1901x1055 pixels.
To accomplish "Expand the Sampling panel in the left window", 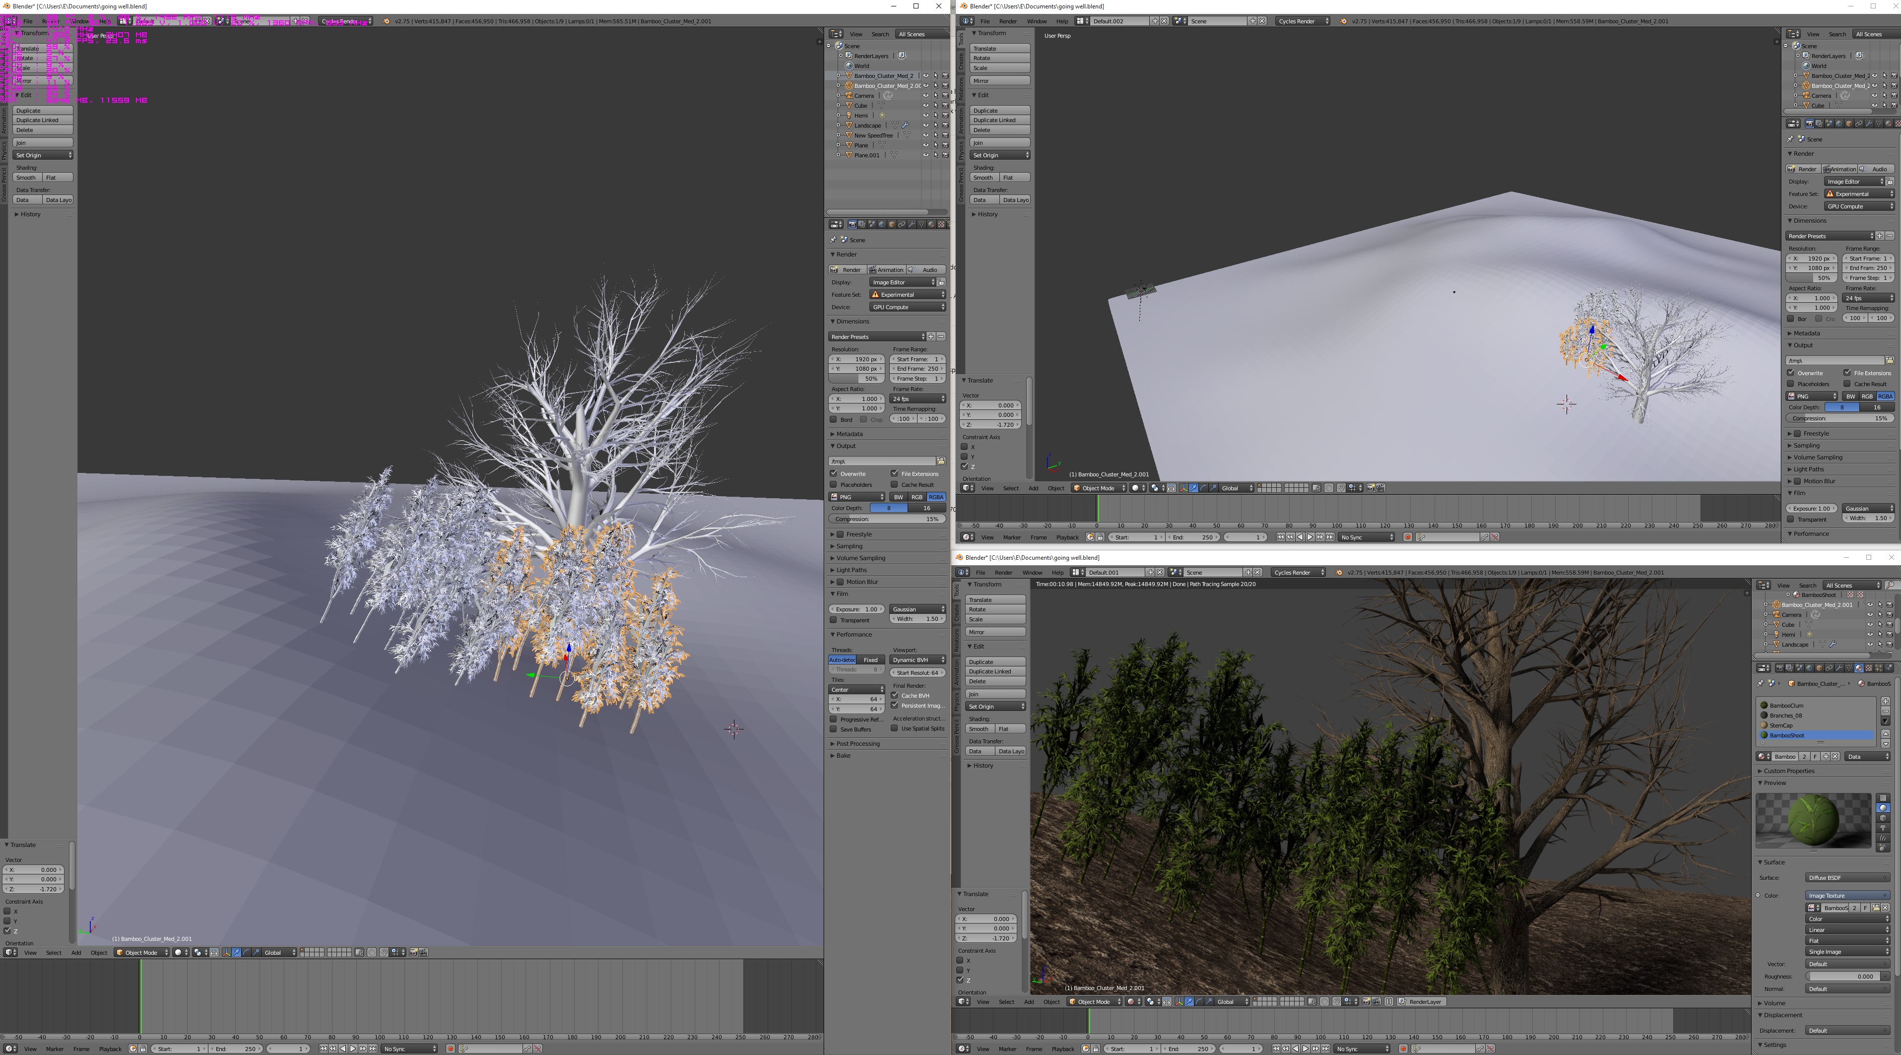I will click(850, 546).
